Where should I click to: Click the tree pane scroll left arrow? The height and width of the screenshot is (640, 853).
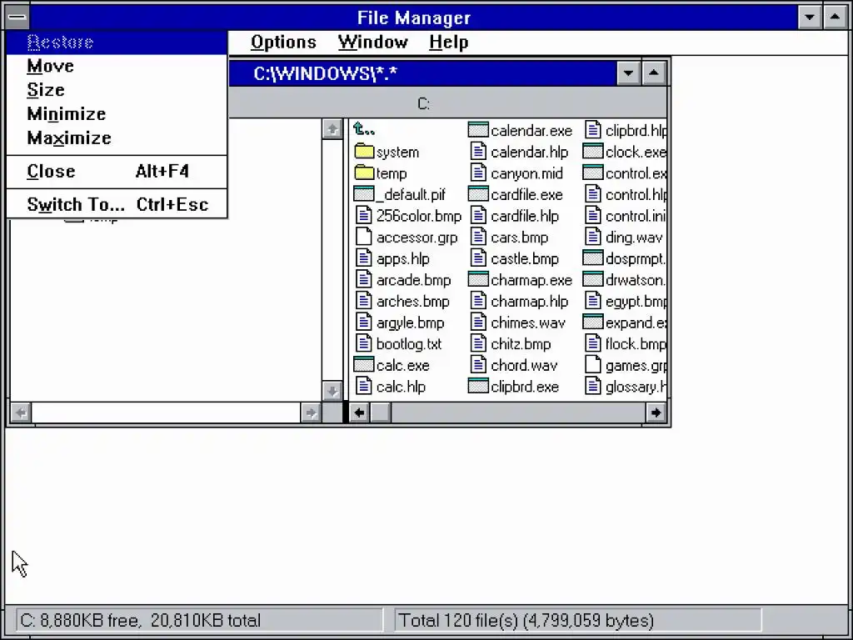click(21, 413)
